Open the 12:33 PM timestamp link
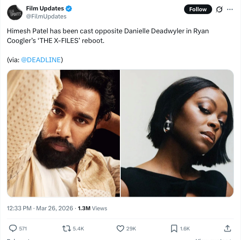243x240 pixels. pos(40,208)
